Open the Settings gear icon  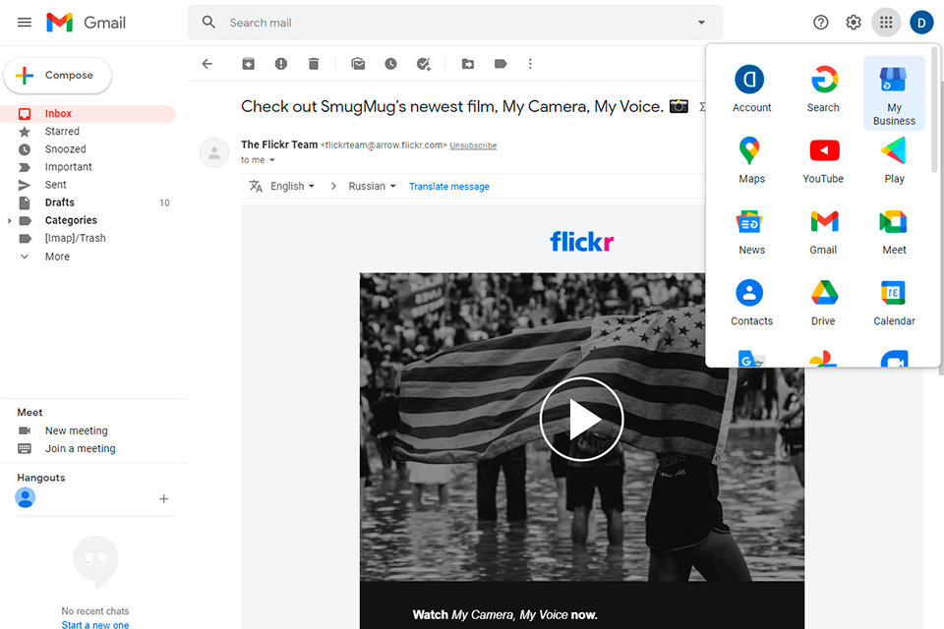(x=854, y=23)
